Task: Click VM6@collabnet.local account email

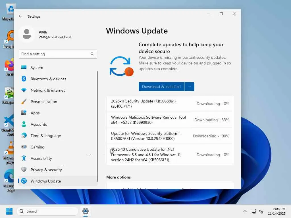Action: (55, 37)
